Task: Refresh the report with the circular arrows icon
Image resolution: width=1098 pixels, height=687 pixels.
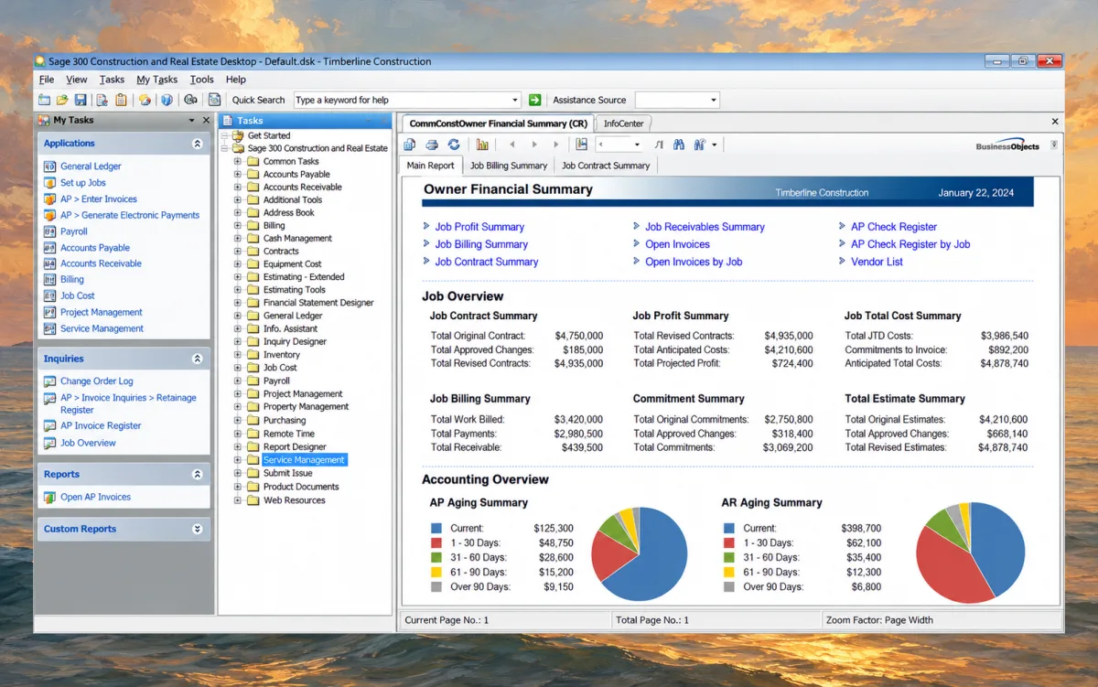Action: 454,145
